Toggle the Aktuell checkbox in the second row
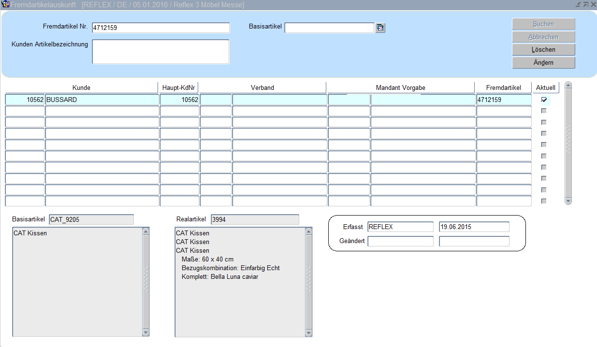This screenshot has height=347, width=597. [x=544, y=111]
